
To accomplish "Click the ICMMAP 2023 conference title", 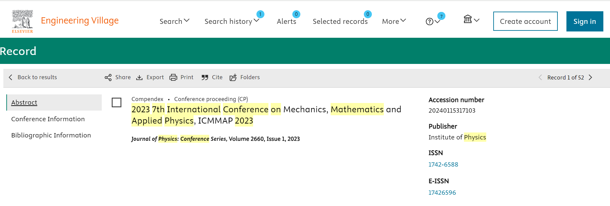I will [x=266, y=115].
